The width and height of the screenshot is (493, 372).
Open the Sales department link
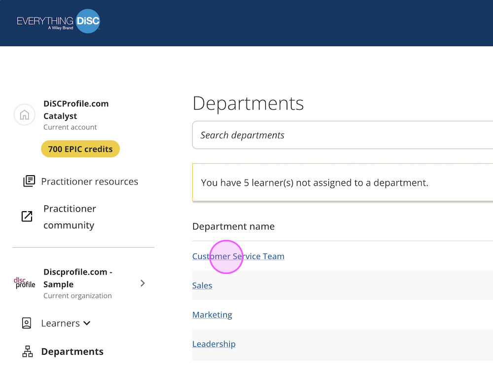[x=202, y=286]
